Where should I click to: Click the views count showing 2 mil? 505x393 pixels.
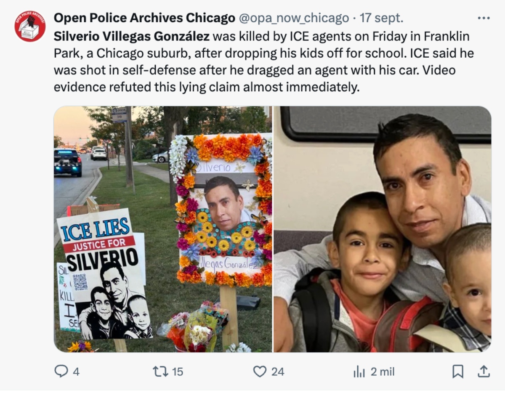click(x=382, y=372)
